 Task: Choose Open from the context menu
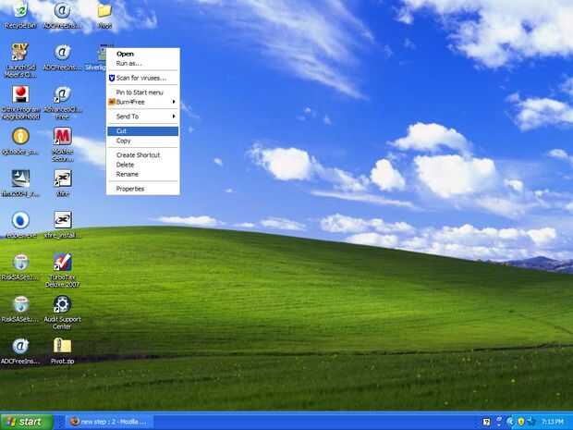(x=142, y=54)
